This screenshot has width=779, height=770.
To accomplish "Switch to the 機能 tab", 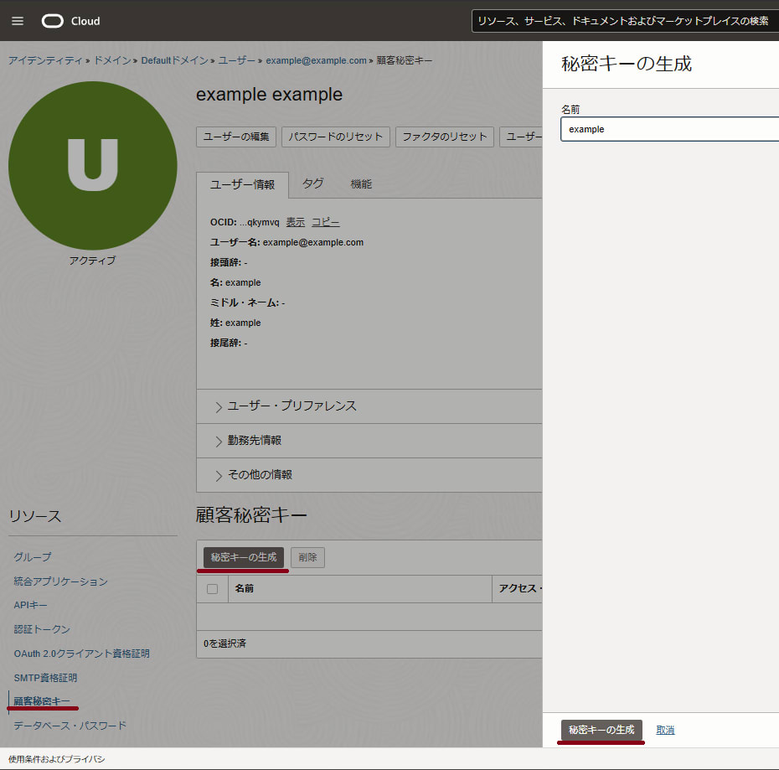I will coord(361,184).
